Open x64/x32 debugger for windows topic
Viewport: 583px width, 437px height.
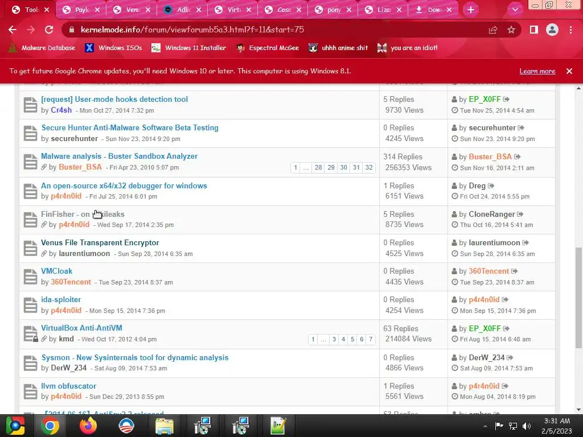(124, 185)
